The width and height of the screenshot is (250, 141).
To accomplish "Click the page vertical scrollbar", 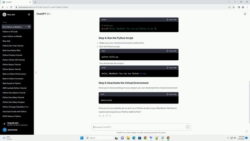I will pos(249,102).
